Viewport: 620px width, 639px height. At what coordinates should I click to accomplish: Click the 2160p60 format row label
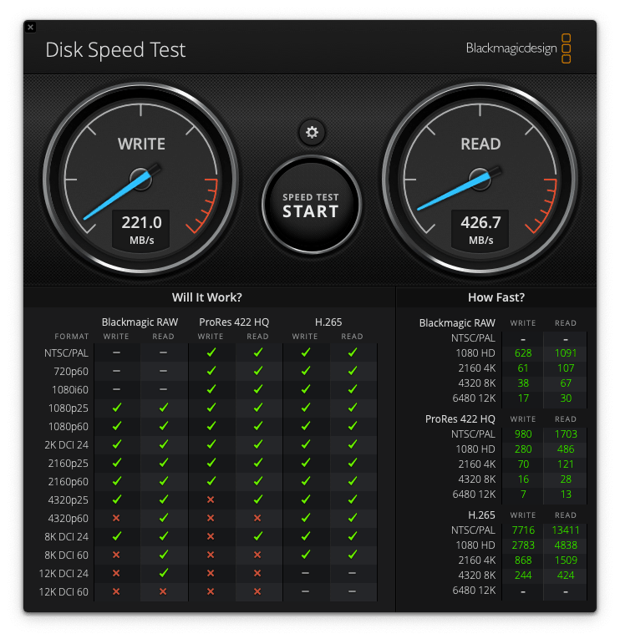pos(69,482)
